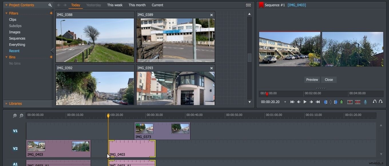Select the zoom out magnifier above the timeline

[x=21, y=116]
